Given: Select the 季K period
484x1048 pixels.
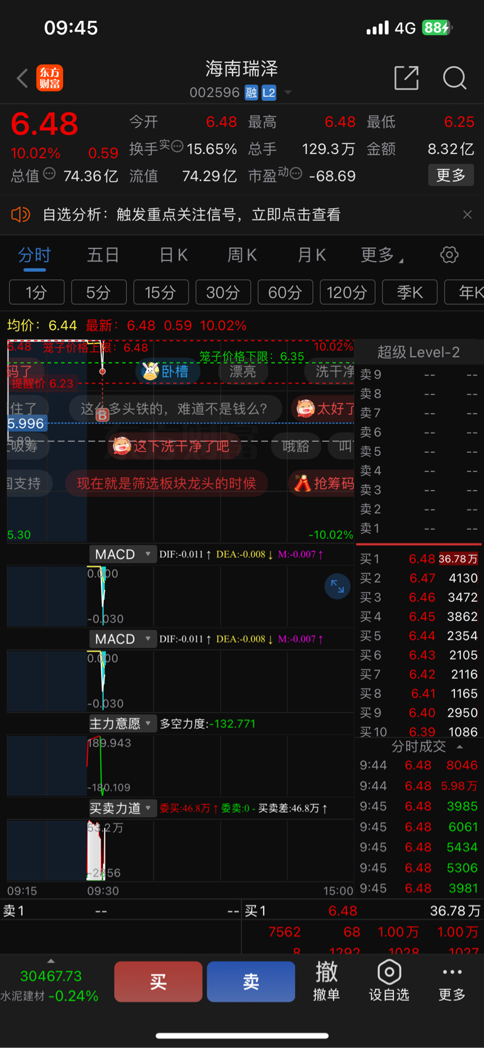Looking at the screenshot, I should (410, 293).
